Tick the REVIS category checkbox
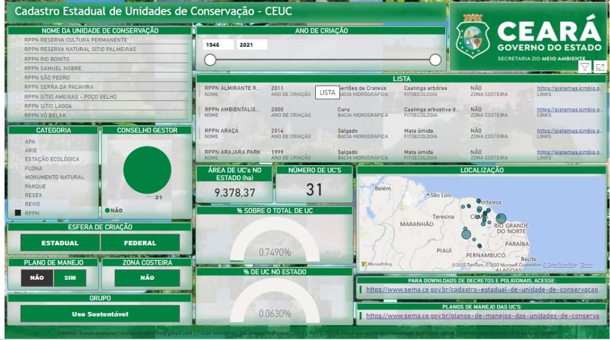The width and height of the screenshot is (610, 340). [18, 204]
